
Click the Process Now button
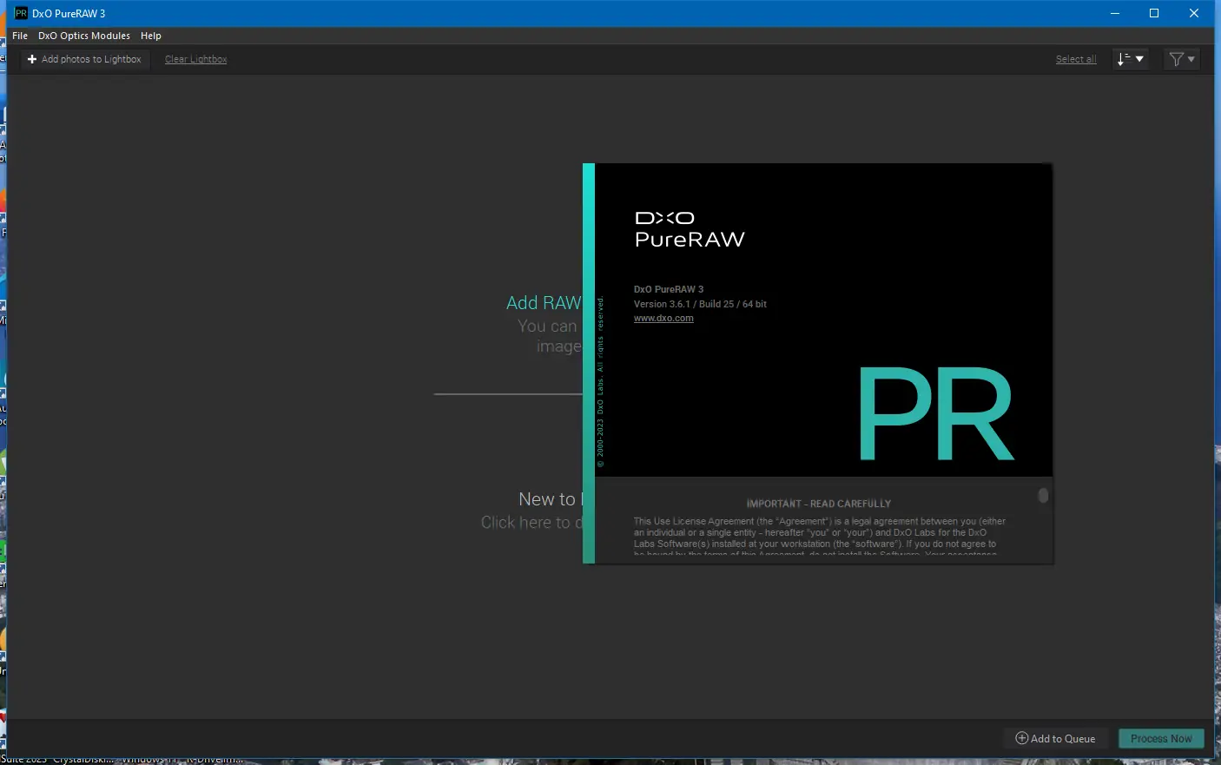point(1161,738)
